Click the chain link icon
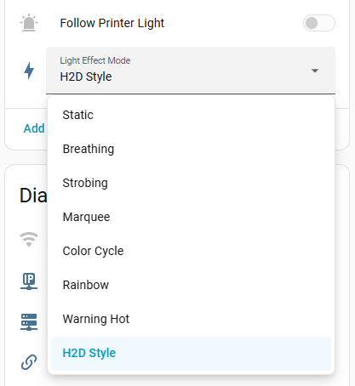The width and height of the screenshot is (355, 386). 29,362
